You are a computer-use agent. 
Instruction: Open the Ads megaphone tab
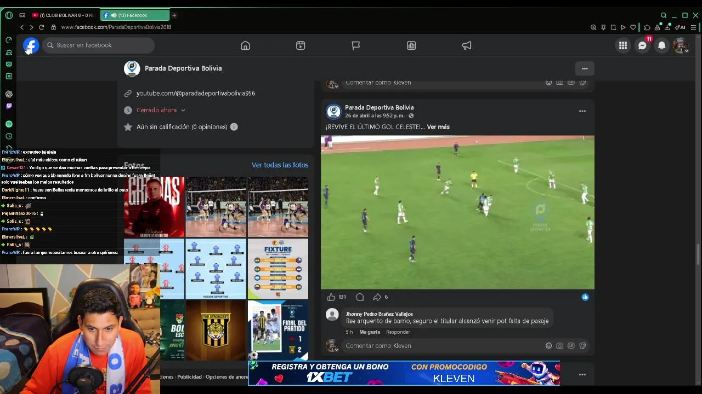467,45
